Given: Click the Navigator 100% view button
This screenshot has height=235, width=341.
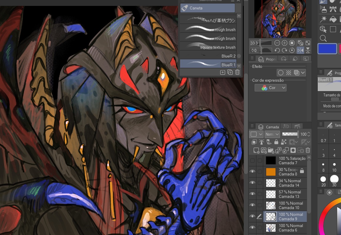Looking at the screenshot, I should click(x=292, y=43).
